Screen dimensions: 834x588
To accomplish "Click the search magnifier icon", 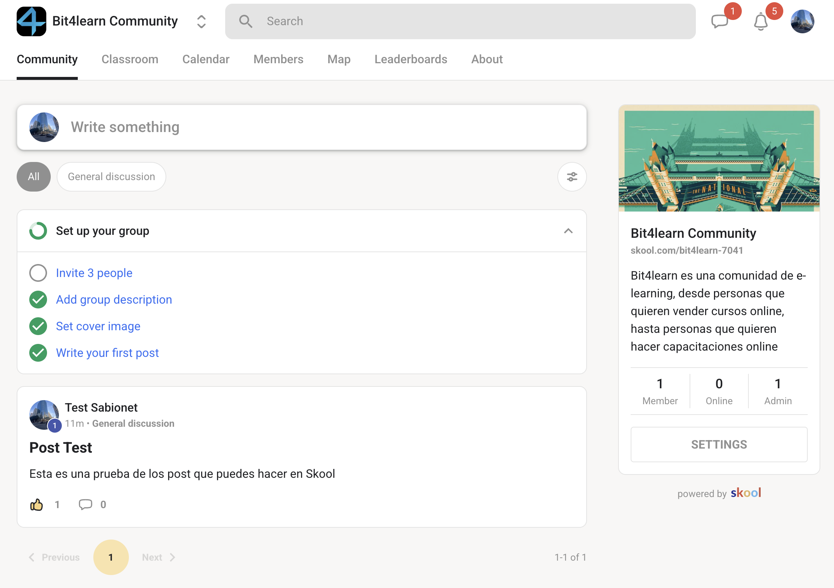I will 246,21.
